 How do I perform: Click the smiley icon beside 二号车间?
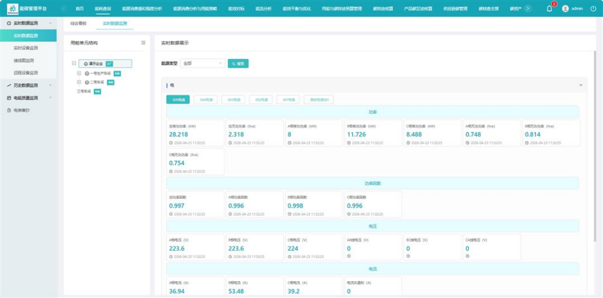[87, 82]
